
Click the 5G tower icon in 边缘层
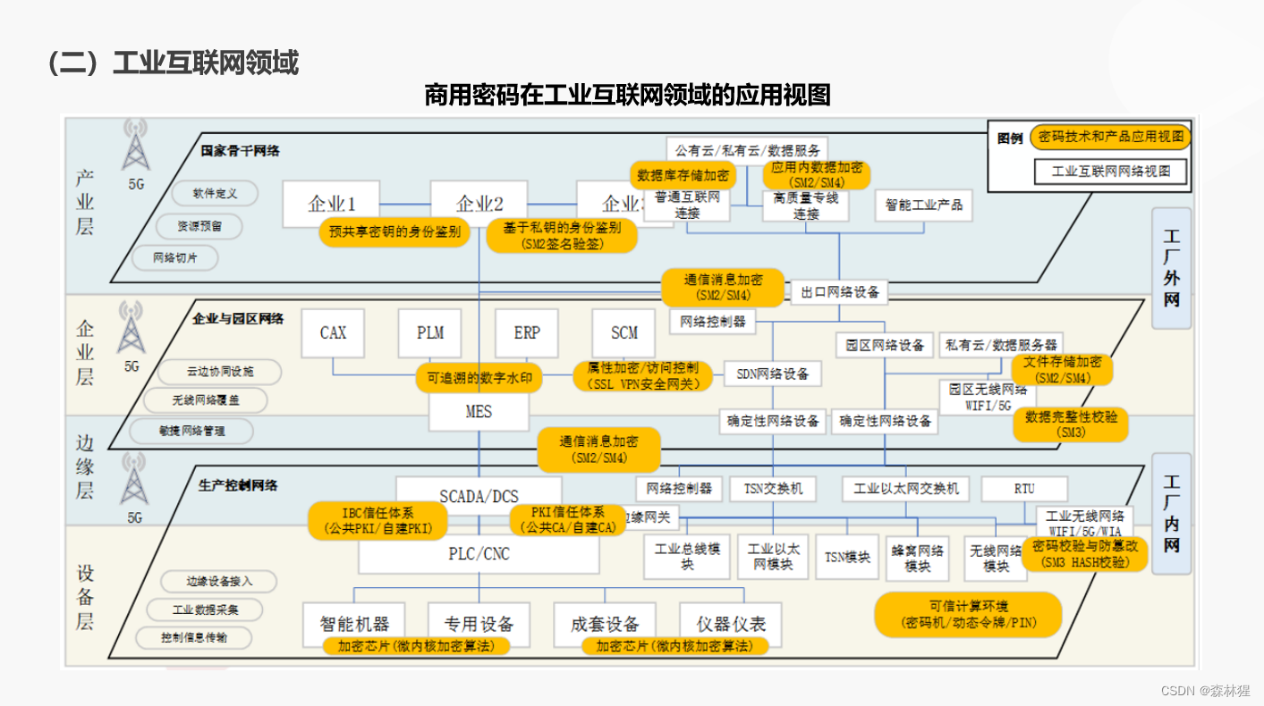(x=134, y=478)
